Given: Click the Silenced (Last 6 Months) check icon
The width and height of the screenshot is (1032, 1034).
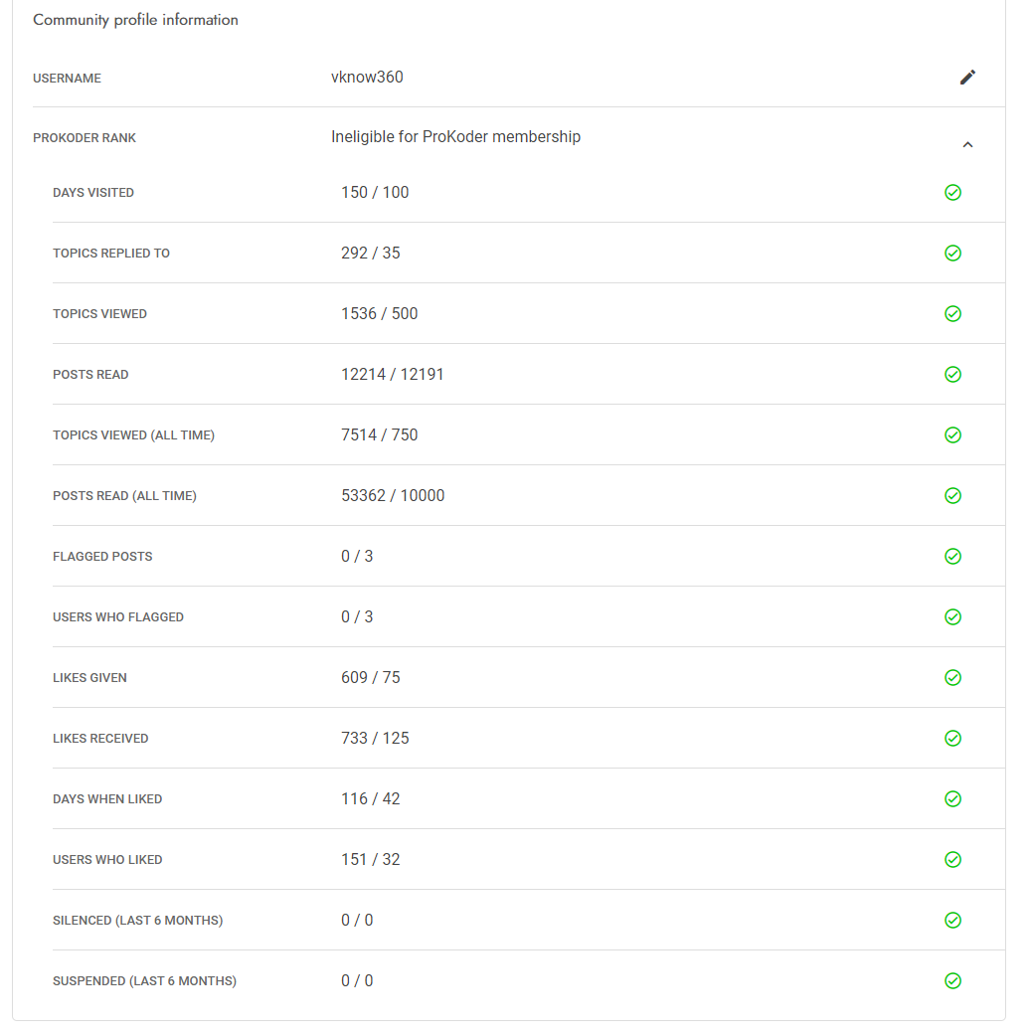Looking at the screenshot, I should pos(952,921).
